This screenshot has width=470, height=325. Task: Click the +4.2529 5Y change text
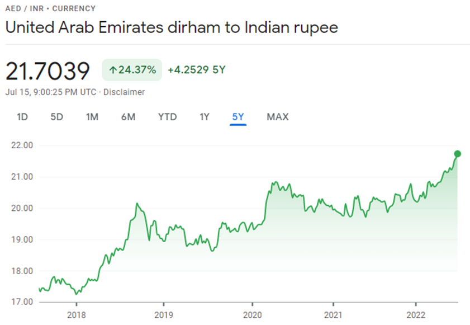coord(196,70)
